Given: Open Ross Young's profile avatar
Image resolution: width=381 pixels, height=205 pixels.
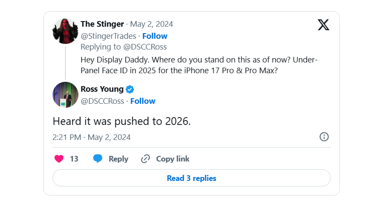Looking at the screenshot, I should (65, 95).
